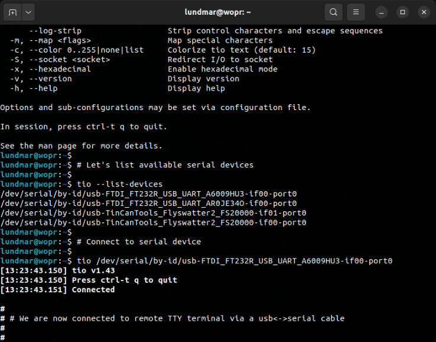This screenshot has width=436, height=342.
Task: Click the 'Connected' status message
Action: (93, 290)
